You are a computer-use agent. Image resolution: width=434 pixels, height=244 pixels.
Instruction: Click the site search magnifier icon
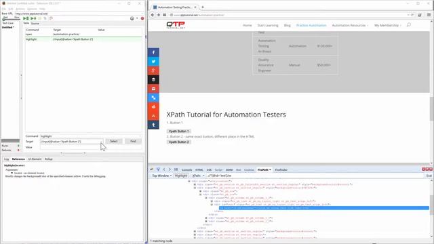tap(408, 25)
